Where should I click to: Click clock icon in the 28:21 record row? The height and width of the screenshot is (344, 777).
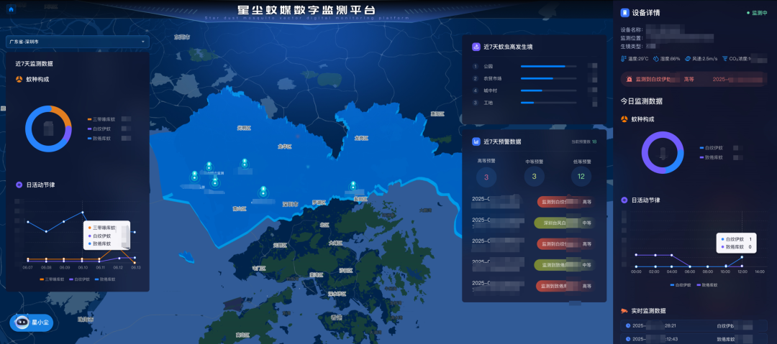pos(628,325)
